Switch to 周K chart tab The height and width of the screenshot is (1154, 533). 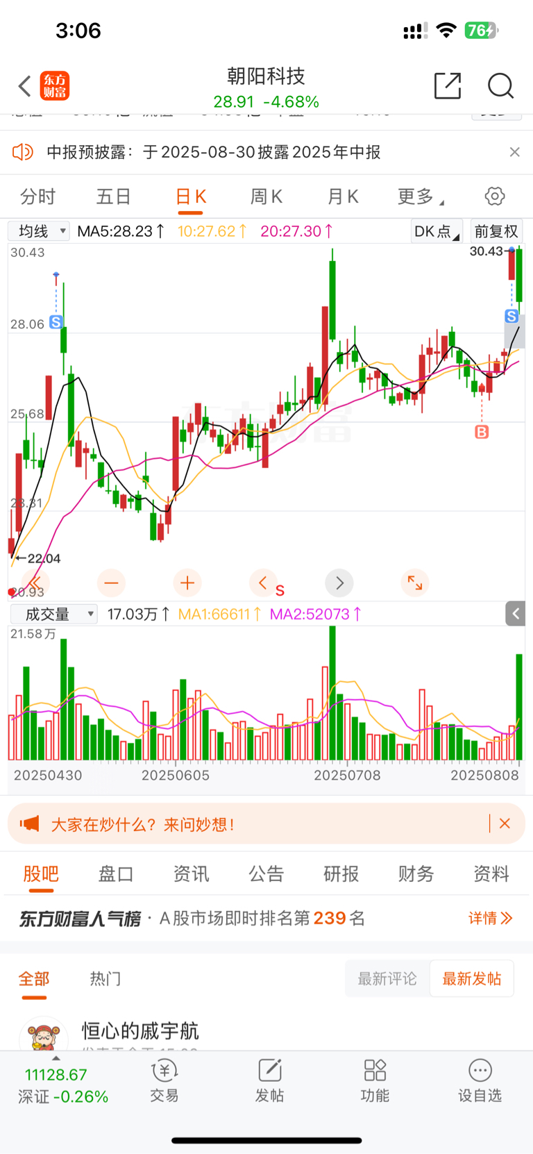[266, 196]
